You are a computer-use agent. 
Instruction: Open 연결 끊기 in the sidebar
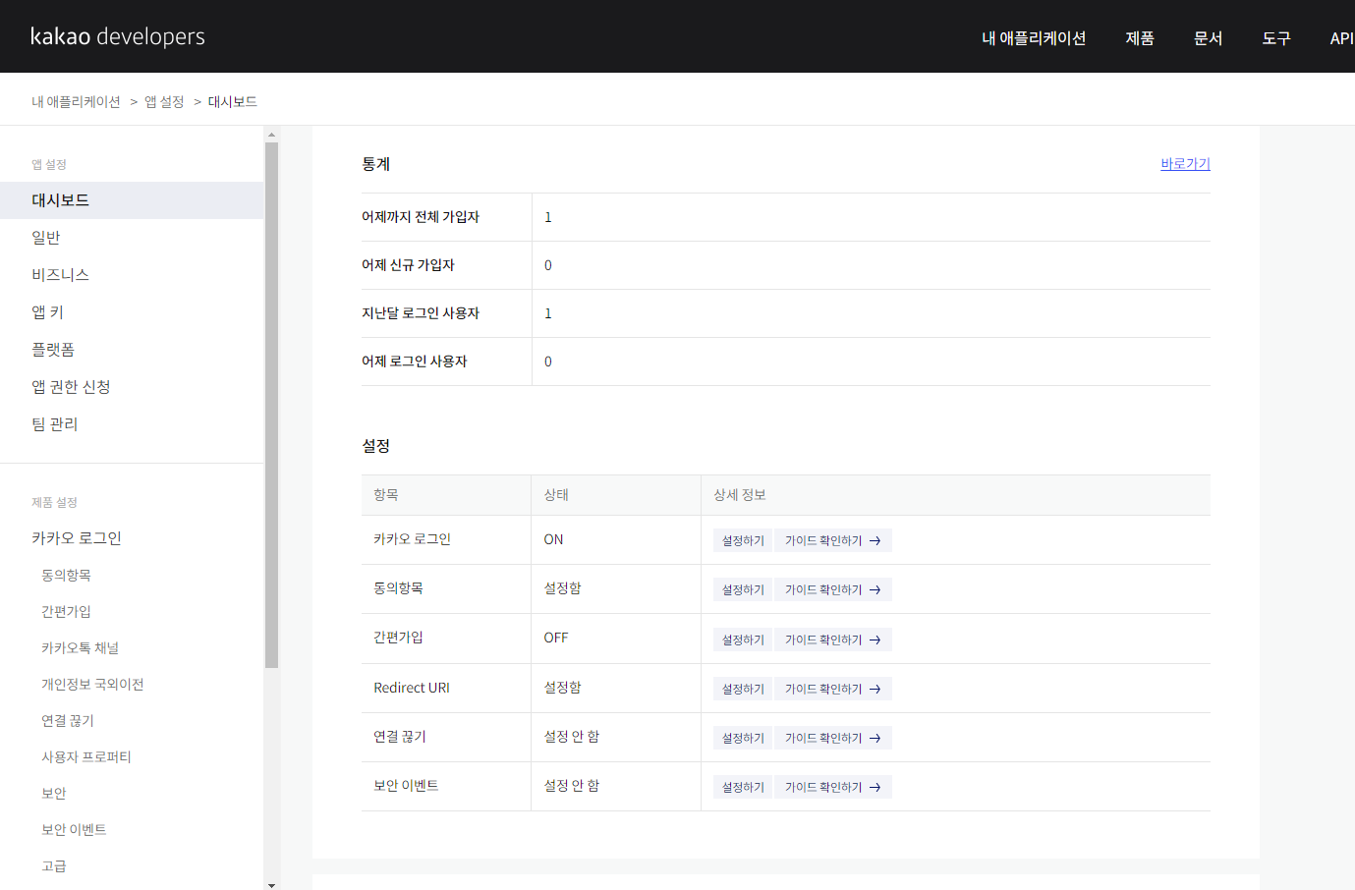68,720
